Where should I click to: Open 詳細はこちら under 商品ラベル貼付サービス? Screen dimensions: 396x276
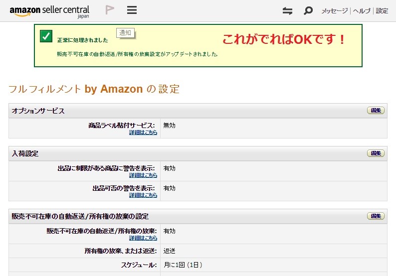point(143,133)
